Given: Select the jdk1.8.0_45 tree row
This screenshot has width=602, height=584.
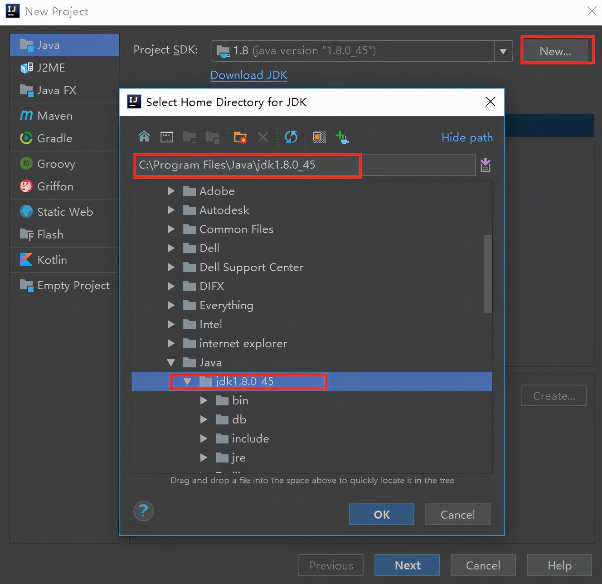Looking at the screenshot, I should point(312,381).
